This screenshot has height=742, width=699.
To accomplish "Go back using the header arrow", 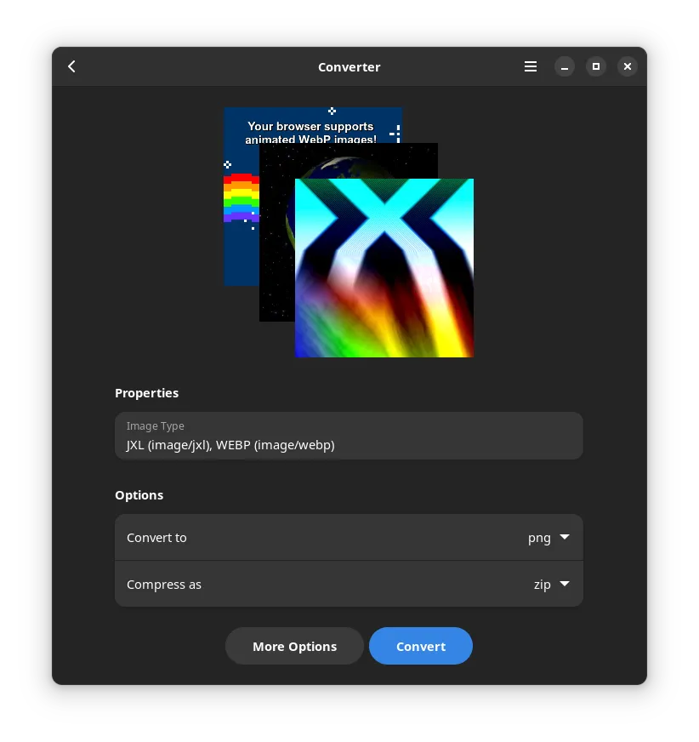I will (72, 66).
